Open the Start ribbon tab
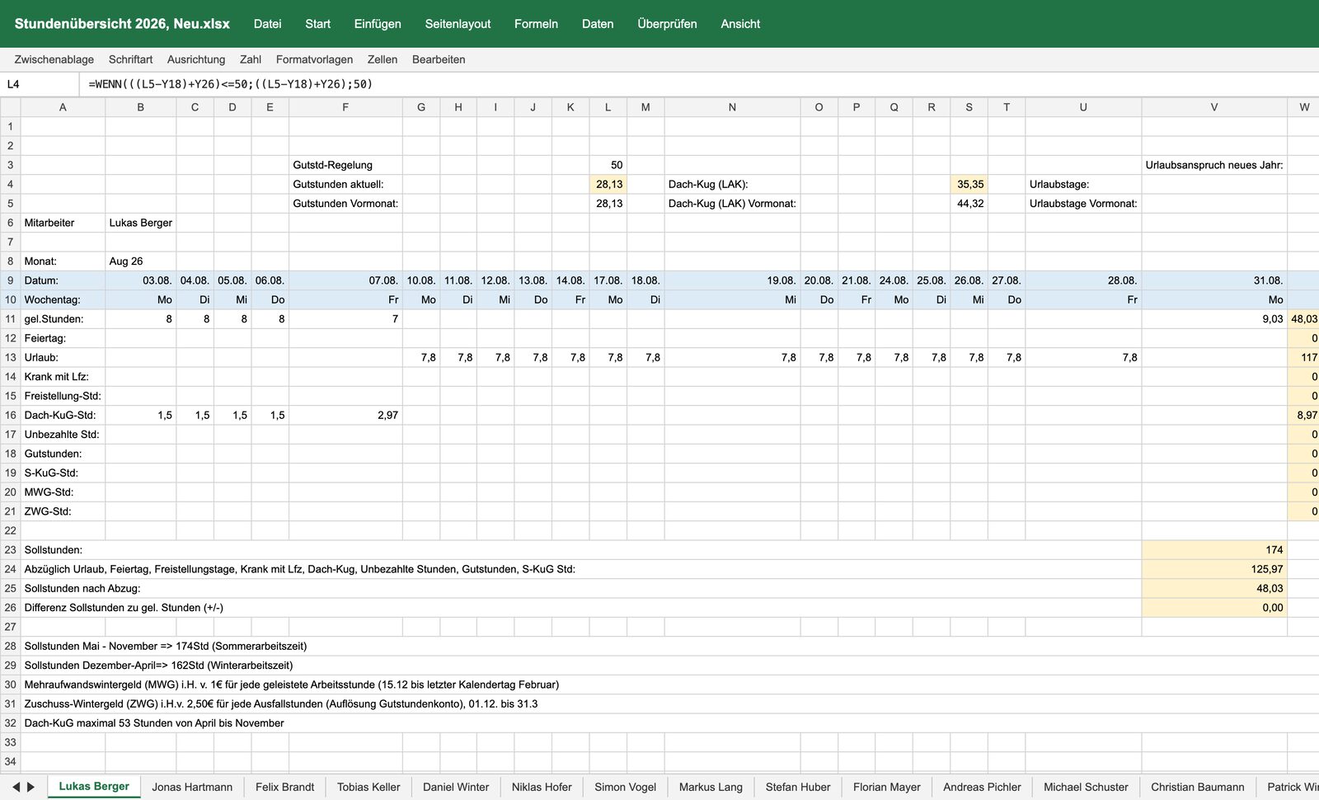The image size is (1319, 800). pyautogui.click(x=317, y=24)
